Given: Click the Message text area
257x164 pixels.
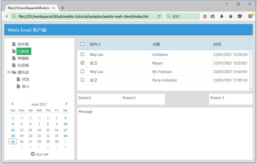Looking at the screenshot, I should [x=165, y=134].
